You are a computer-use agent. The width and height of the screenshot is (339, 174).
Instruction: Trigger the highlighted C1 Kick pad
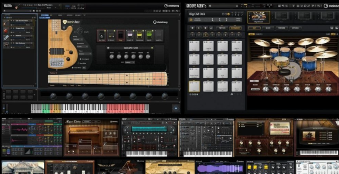coord(194,86)
